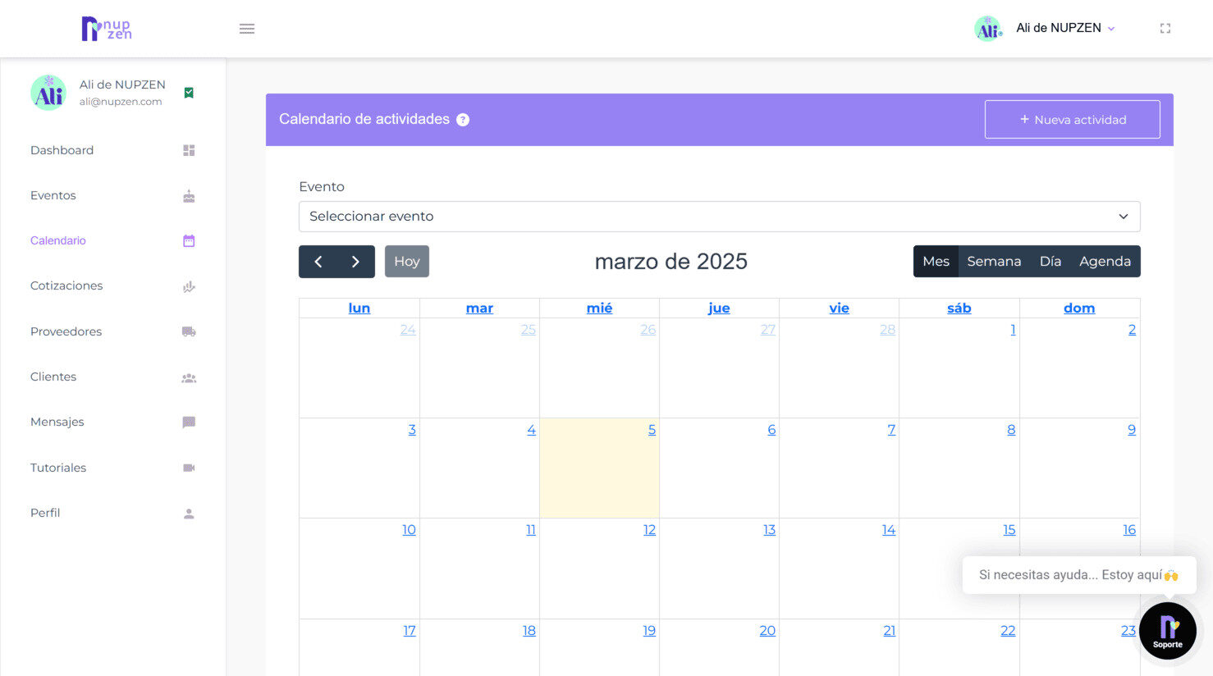The width and height of the screenshot is (1213, 676).
Task: Go to previous month with left chevron
Action: 318,262
